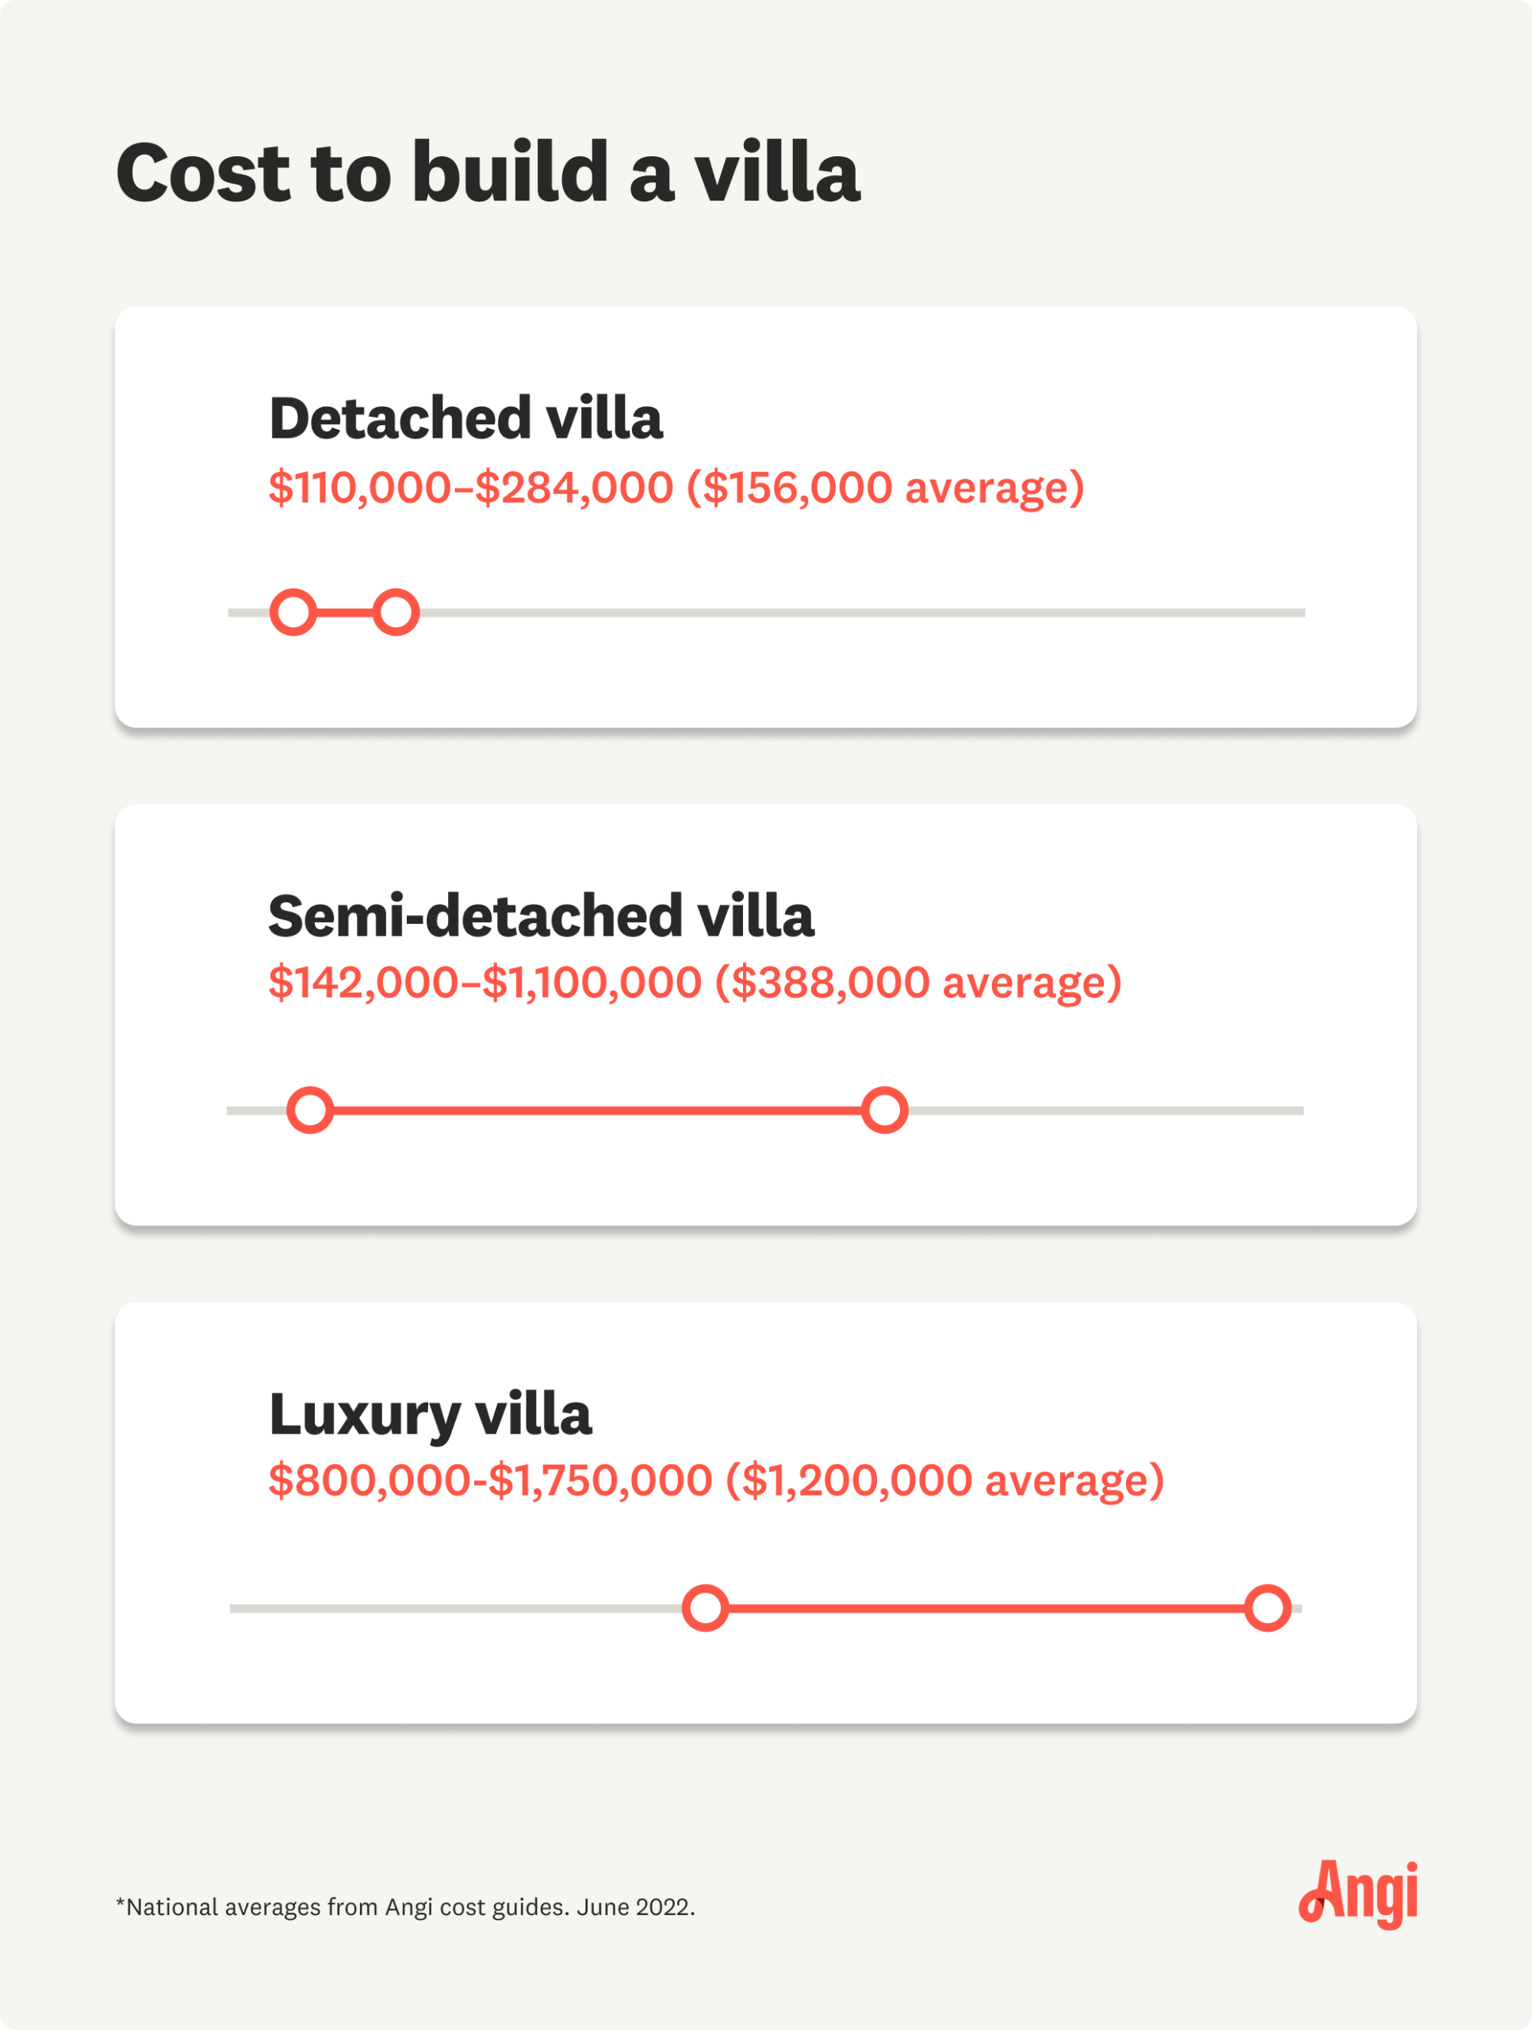Viewport: 1532px width, 2030px height.
Task: Click the Detached villa low-end slider handle
Action: click(x=293, y=612)
